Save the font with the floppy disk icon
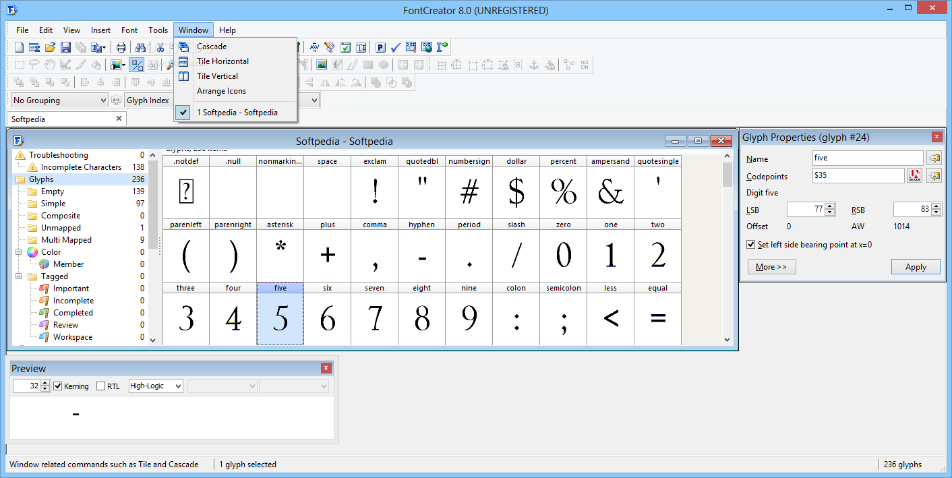The height and width of the screenshot is (478, 952). tap(65, 47)
